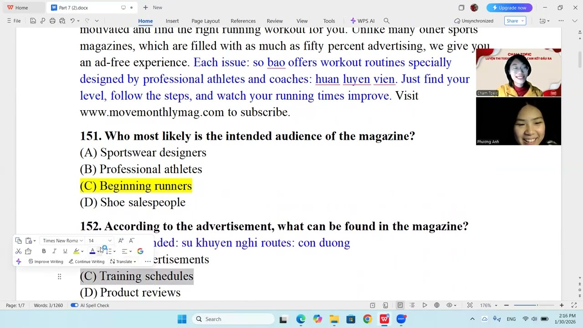Screen dimensions: 583x328
Task: Expand the eye protection mode dropdown
Action: pyautogui.click(x=455, y=305)
